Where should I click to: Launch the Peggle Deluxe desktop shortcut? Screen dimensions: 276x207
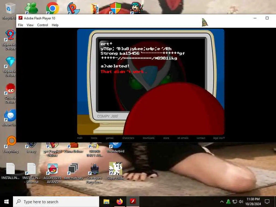(x=53, y=150)
